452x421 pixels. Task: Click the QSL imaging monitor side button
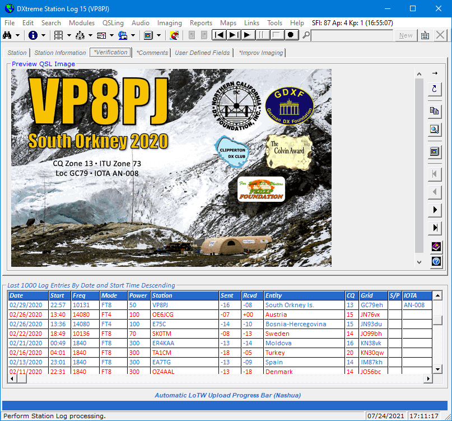coord(435,151)
